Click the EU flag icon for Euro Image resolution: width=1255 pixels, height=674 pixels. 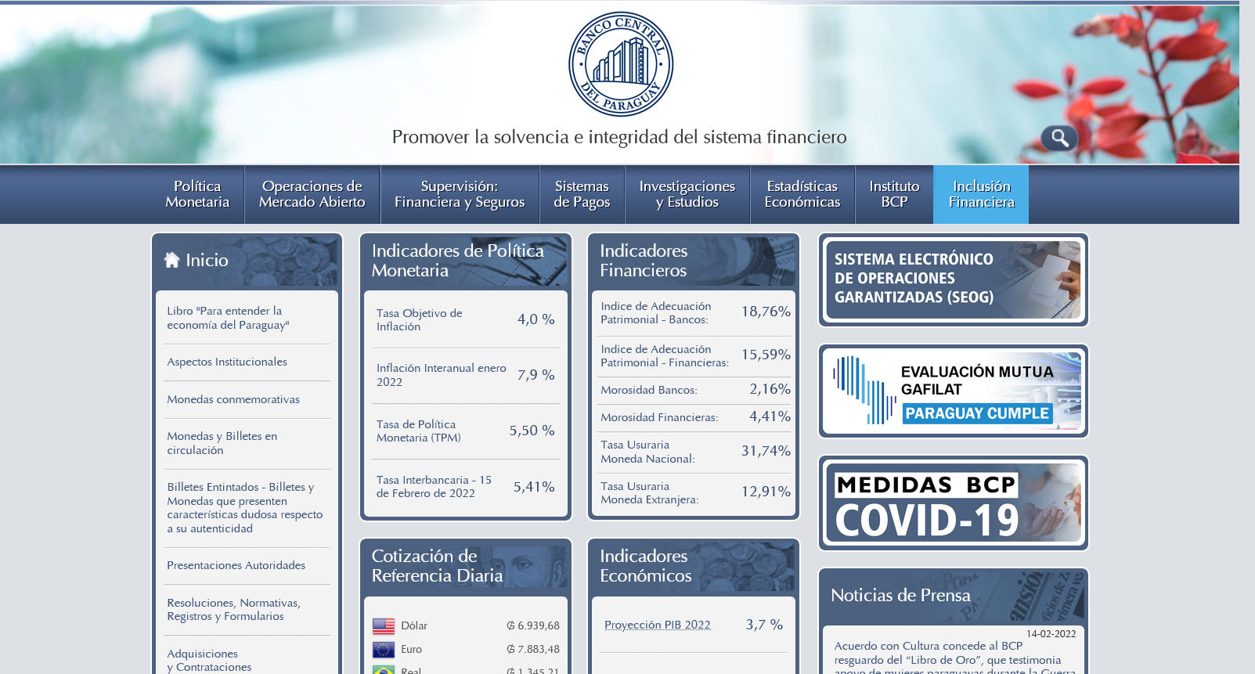[x=384, y=649]
